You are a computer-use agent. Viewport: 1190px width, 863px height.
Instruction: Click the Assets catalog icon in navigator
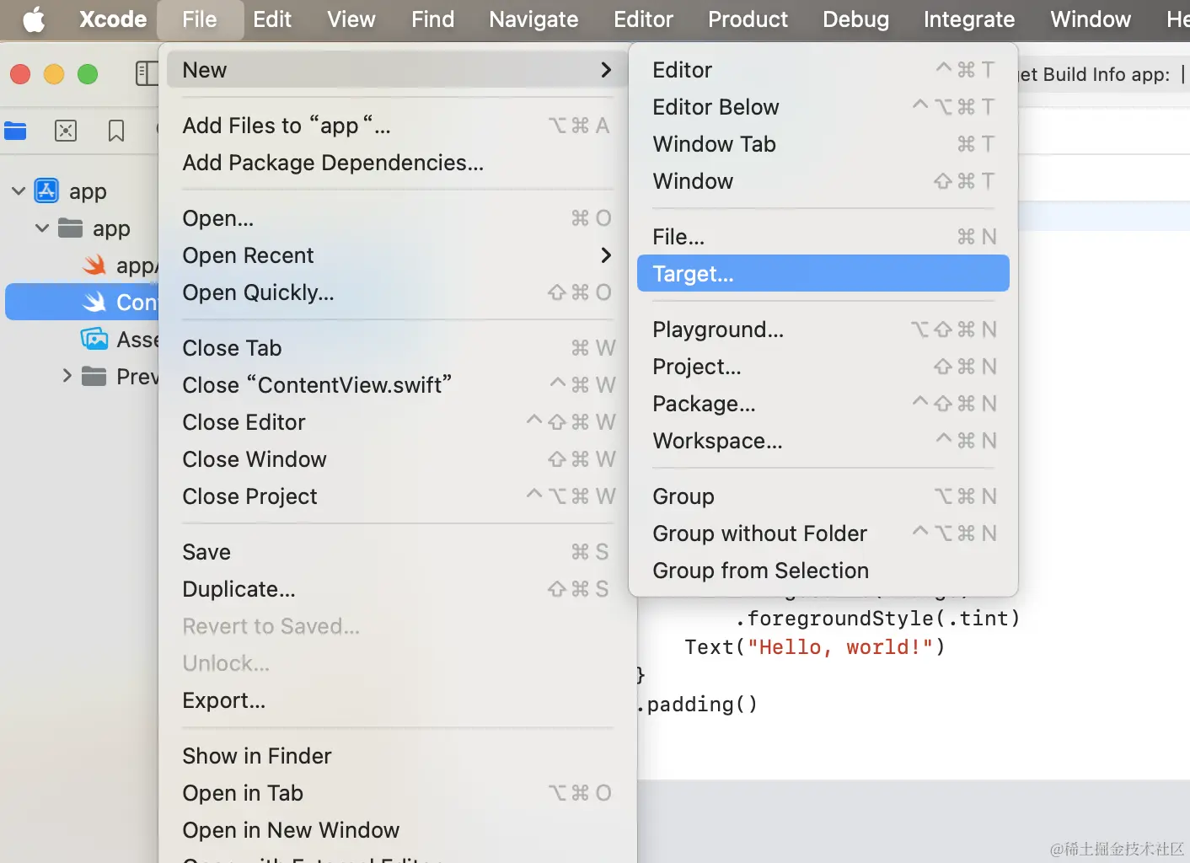pyautogui.click(x=94, y=340)
